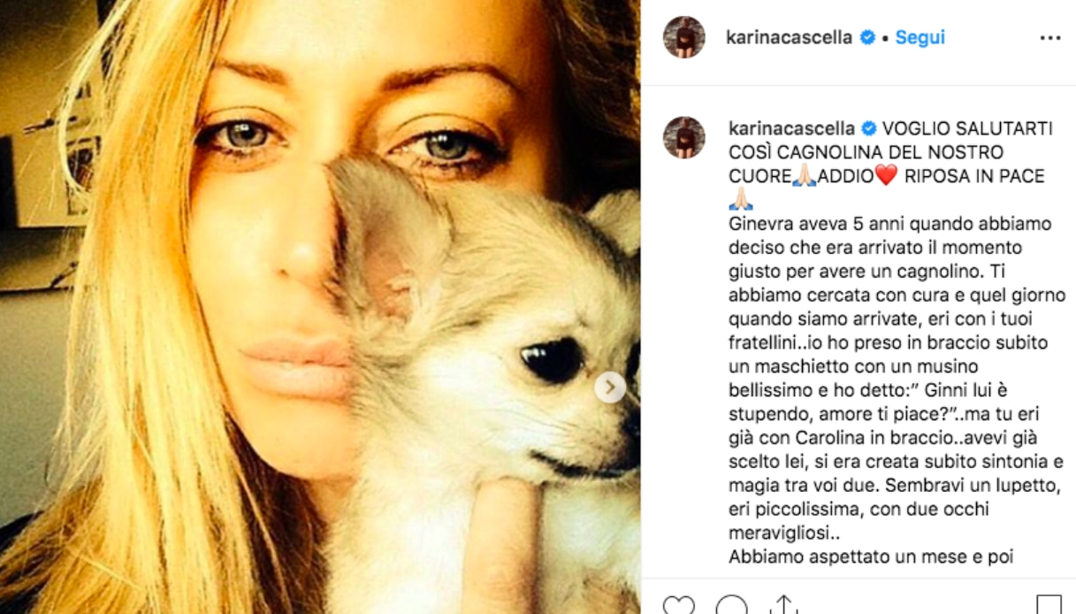Click the red heart emoji in the caption
Viewport: 1076px width, 614px height.
885,176
